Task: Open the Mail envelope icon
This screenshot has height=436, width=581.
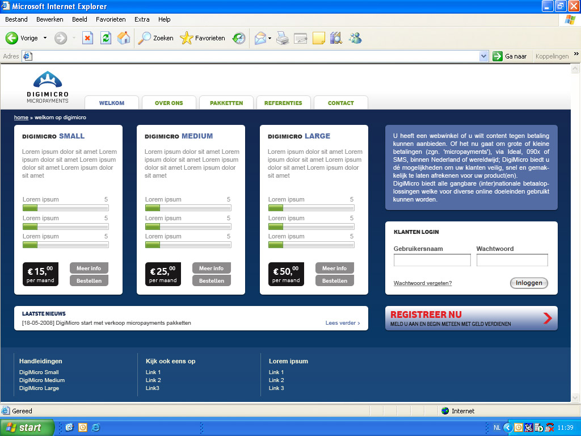Action: tap(260, 38)
